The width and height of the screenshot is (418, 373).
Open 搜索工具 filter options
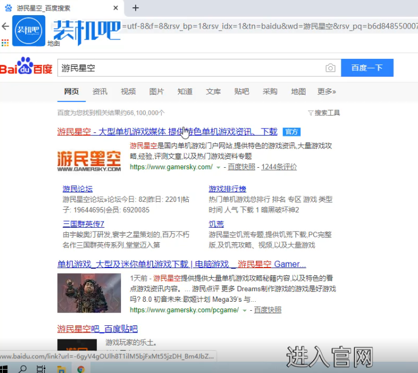[324, 113]
